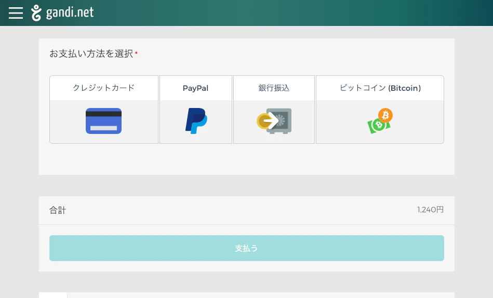493x298 pixels.
Task: Click the お支払い方法を選択 heading text
Action: coord(91,54)
